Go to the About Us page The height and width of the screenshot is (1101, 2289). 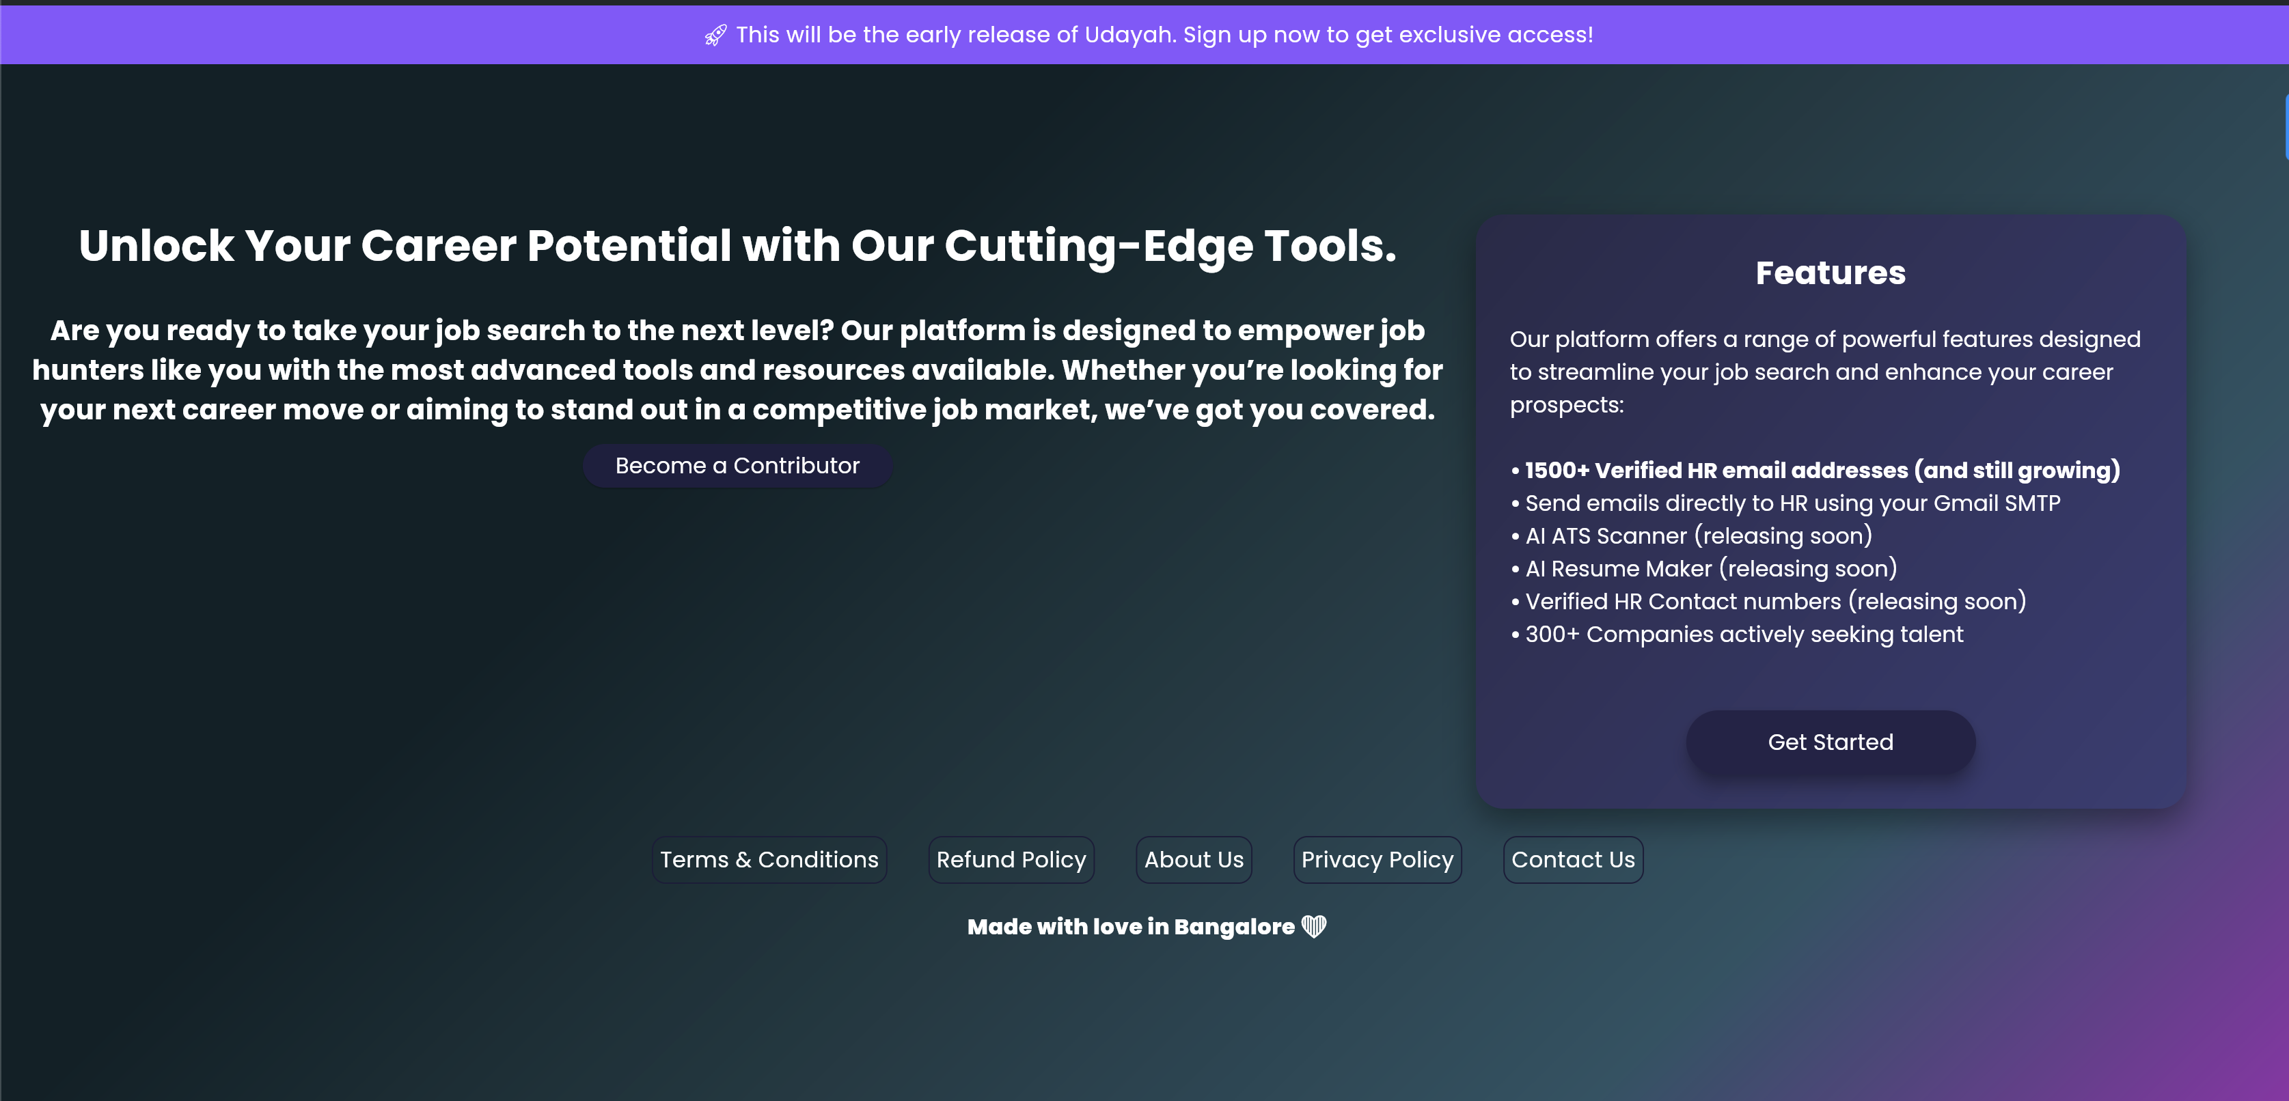[1194, 859]
